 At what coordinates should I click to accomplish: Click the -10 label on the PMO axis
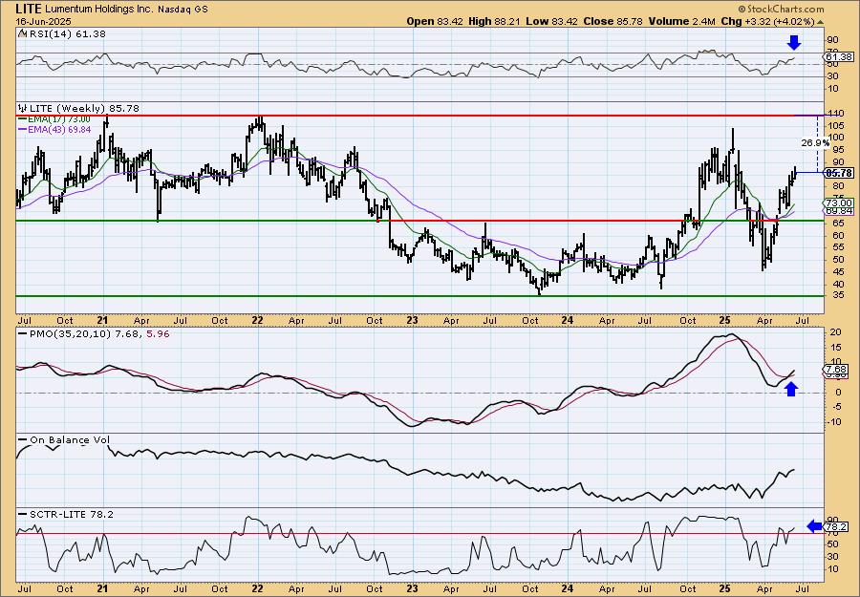pos(833,421)
